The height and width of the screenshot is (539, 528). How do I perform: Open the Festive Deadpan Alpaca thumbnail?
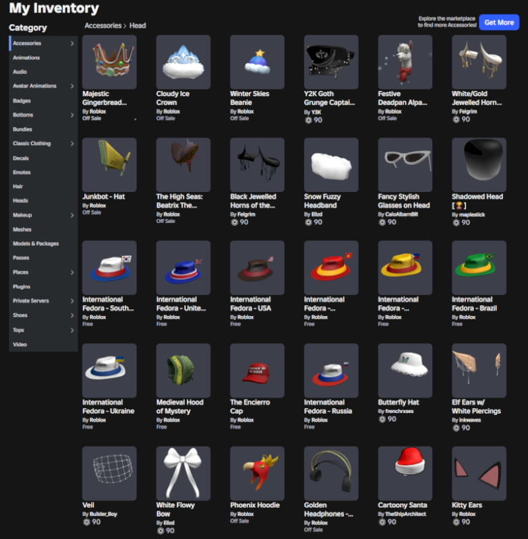coord(405,62)
